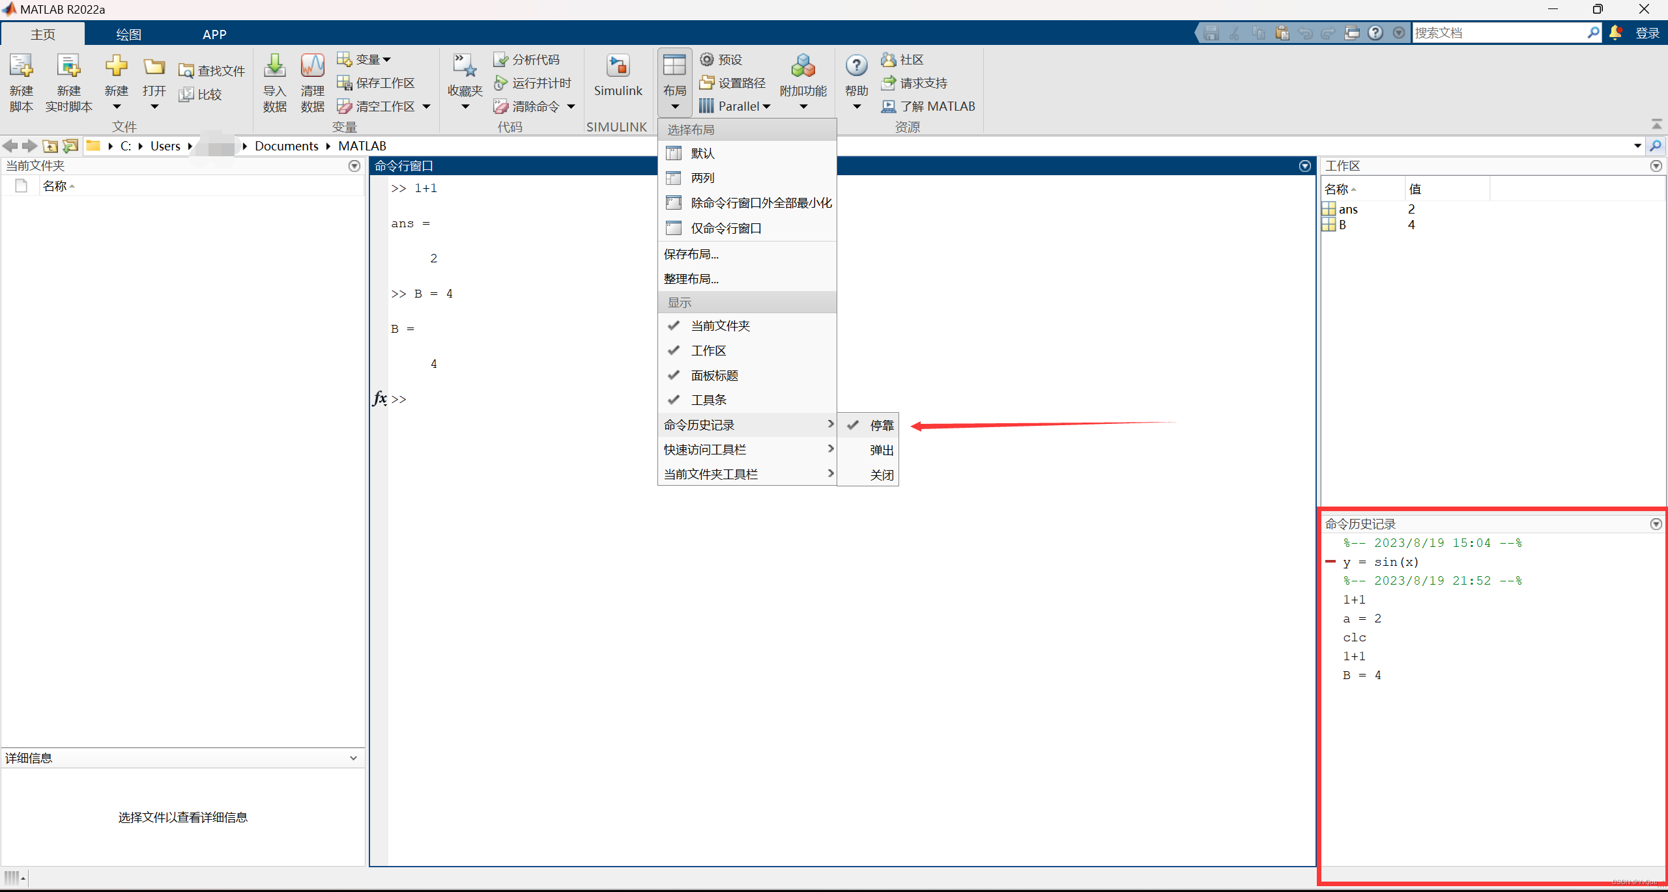
Task: Click the 帮助 help icon
Action: tap(857, 65)
